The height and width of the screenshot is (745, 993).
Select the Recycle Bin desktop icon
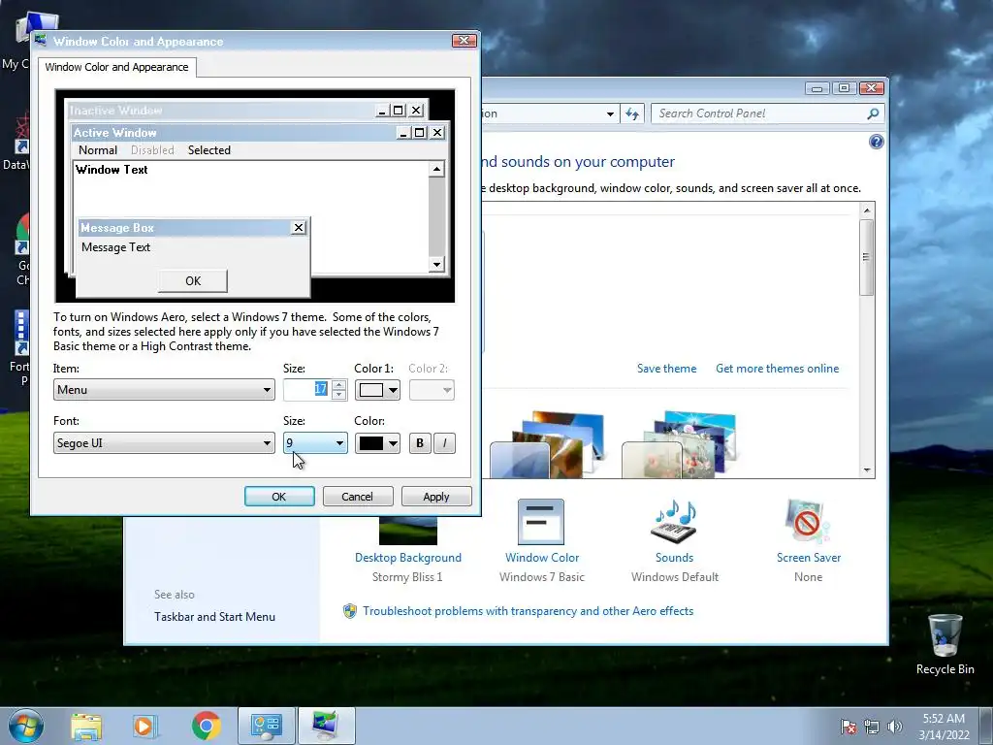pyautogui.click(x=945, y=644)
